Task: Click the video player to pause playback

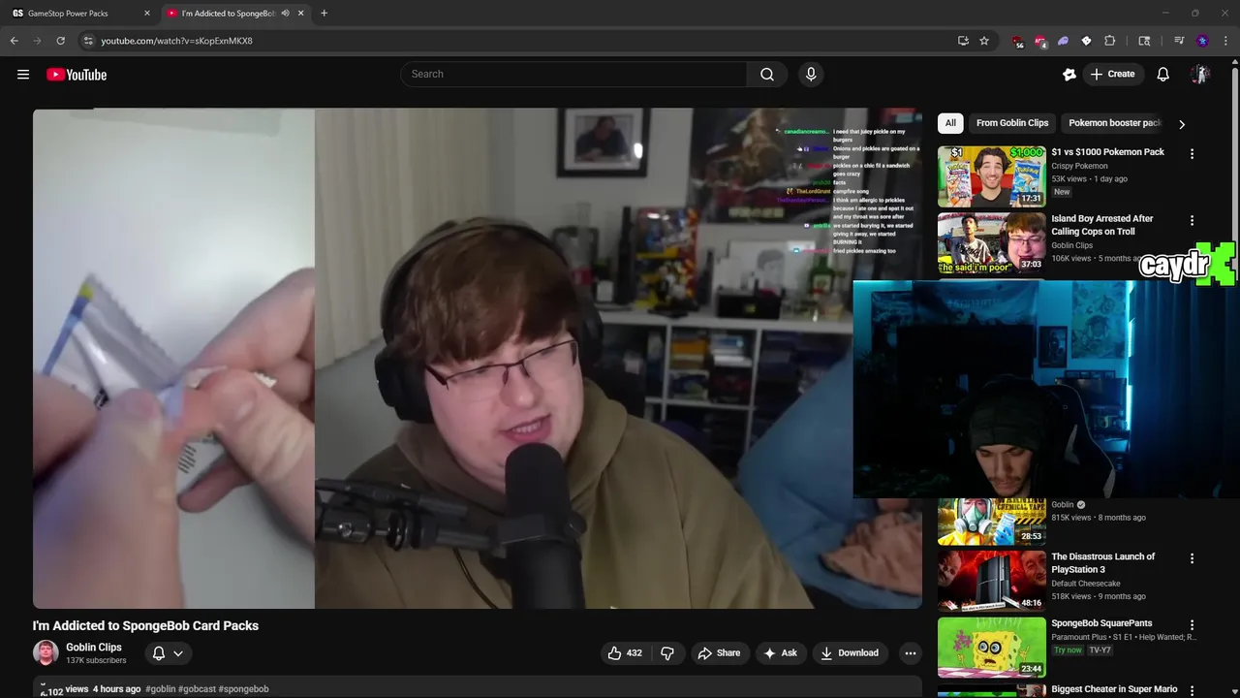Action: (x=478, y=359)
